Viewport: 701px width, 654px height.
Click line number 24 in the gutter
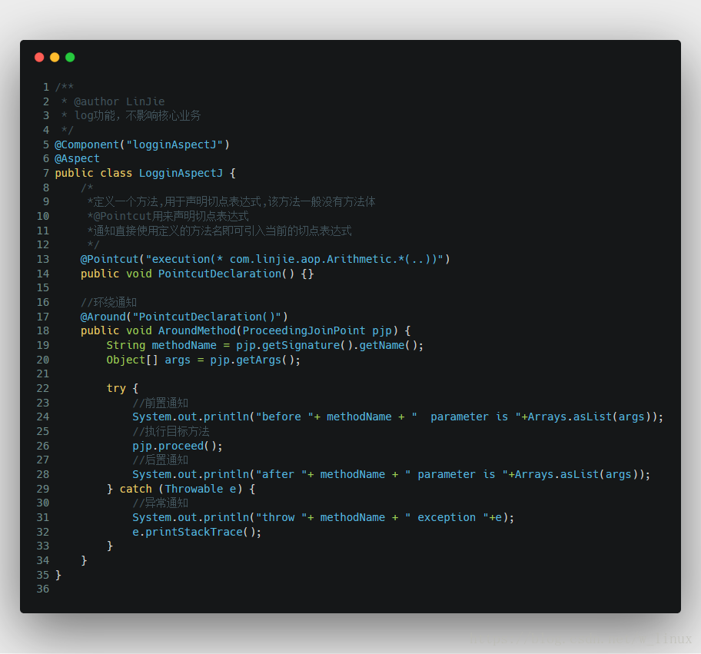click(43, 417)
